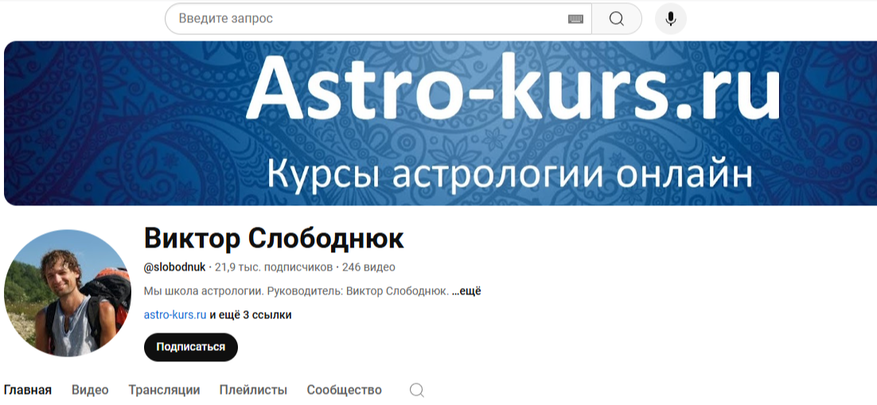Open the Трансляции tab
This screenshot has width=877, height=405.
click(x=164, y=390)
